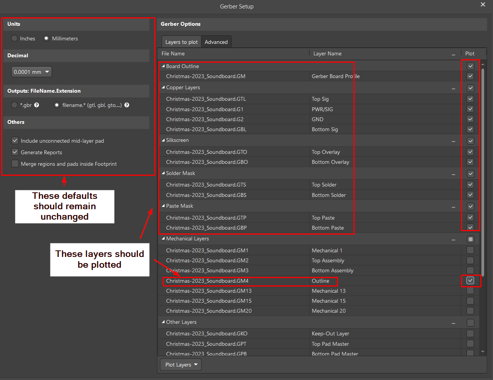This screenshot has height=380, width=493.
Task: Open the Decimal 0.0001 mm dropdown
Action: [x=32, y=72]
